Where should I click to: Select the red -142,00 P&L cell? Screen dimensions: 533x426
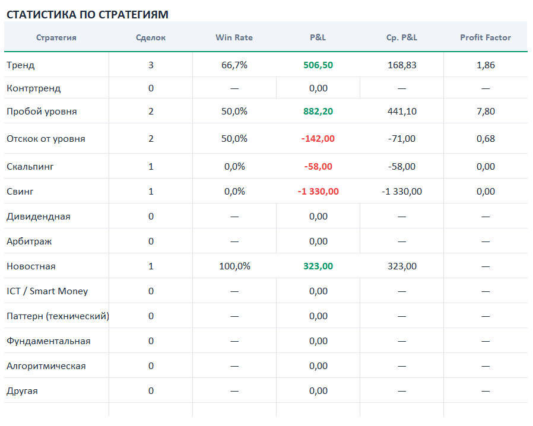318,139
